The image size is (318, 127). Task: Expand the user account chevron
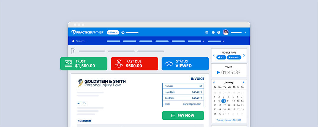[x=245, y=32]
